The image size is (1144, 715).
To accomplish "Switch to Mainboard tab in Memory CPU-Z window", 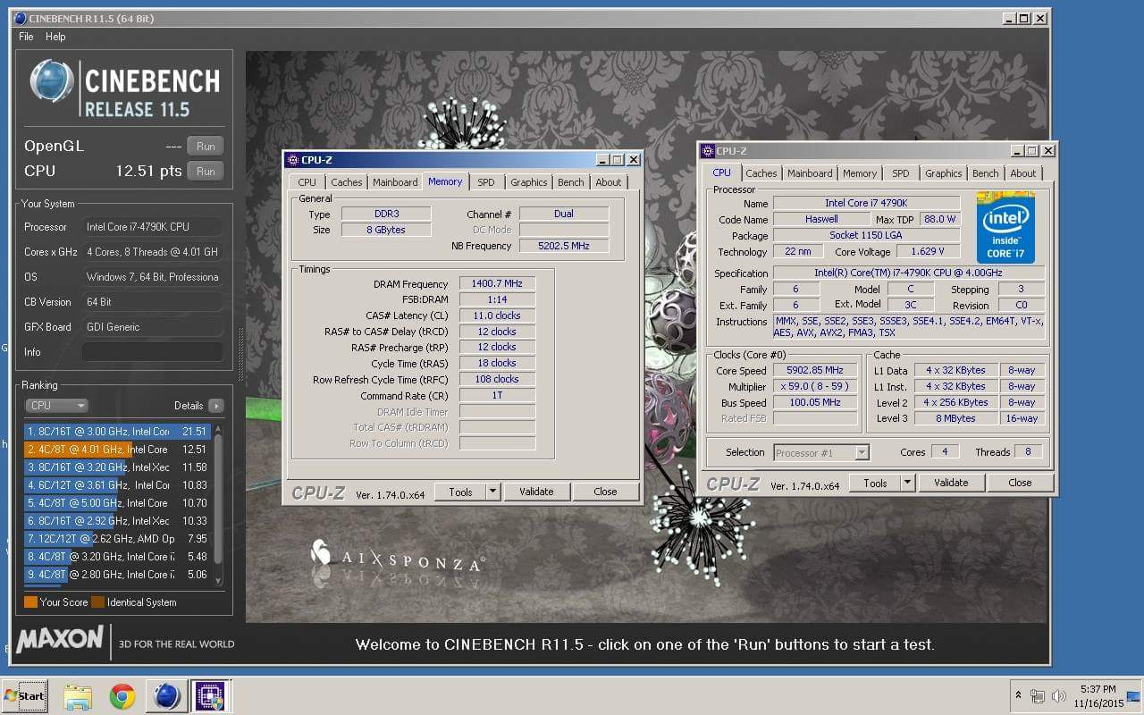I will tap(395, 182).
